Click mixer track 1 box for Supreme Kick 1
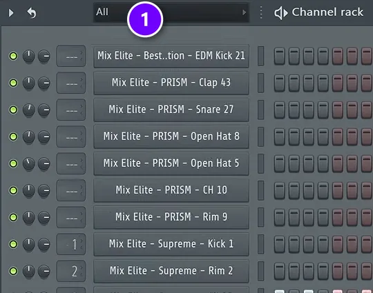Image resolution: width=373 pixels, height=293 pixels. click(71, 244)
